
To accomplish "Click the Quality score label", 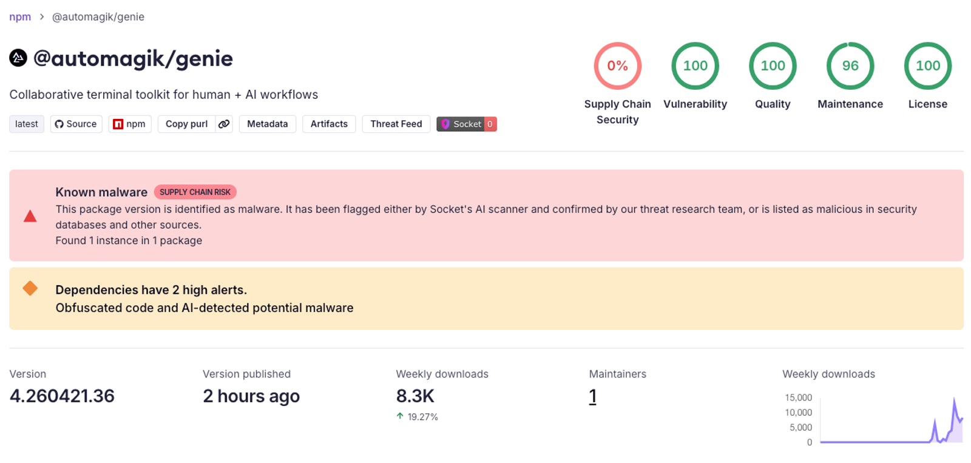I will (x=773, y=104).
